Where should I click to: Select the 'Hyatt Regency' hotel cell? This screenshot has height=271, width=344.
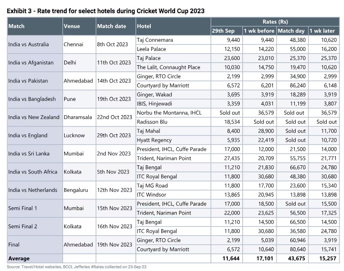click(x=173, y=140)
